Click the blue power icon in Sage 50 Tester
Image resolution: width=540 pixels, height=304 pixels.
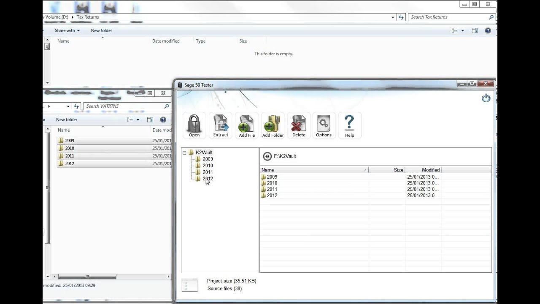[486, 98]
